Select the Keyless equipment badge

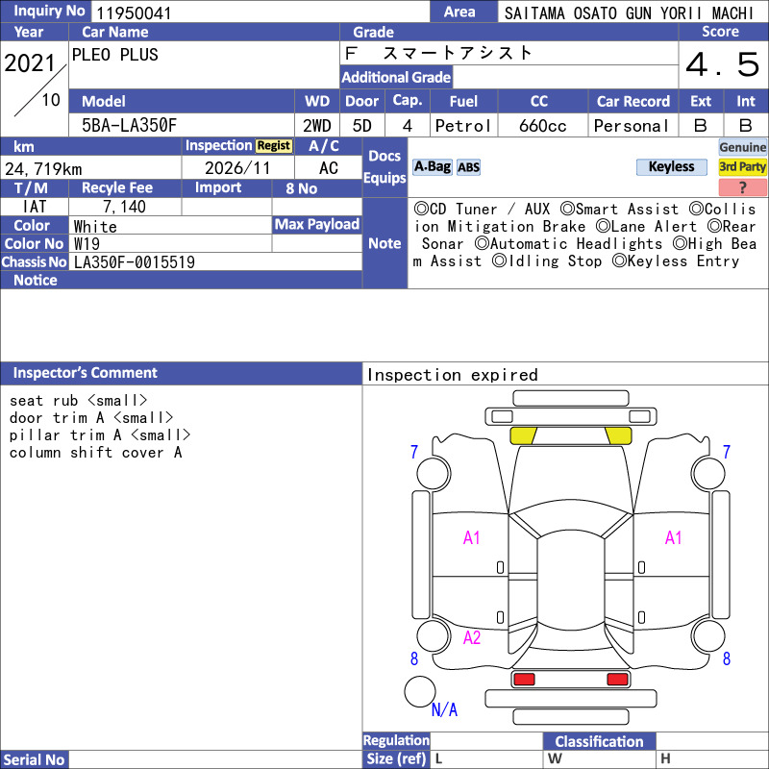click(671, 167)
